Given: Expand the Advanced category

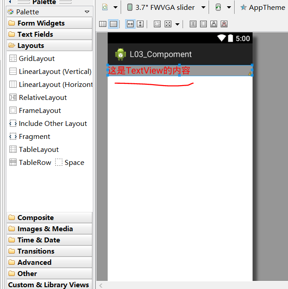Looking at the screenshot, I should pyautogui.click(x=49, y=262).
